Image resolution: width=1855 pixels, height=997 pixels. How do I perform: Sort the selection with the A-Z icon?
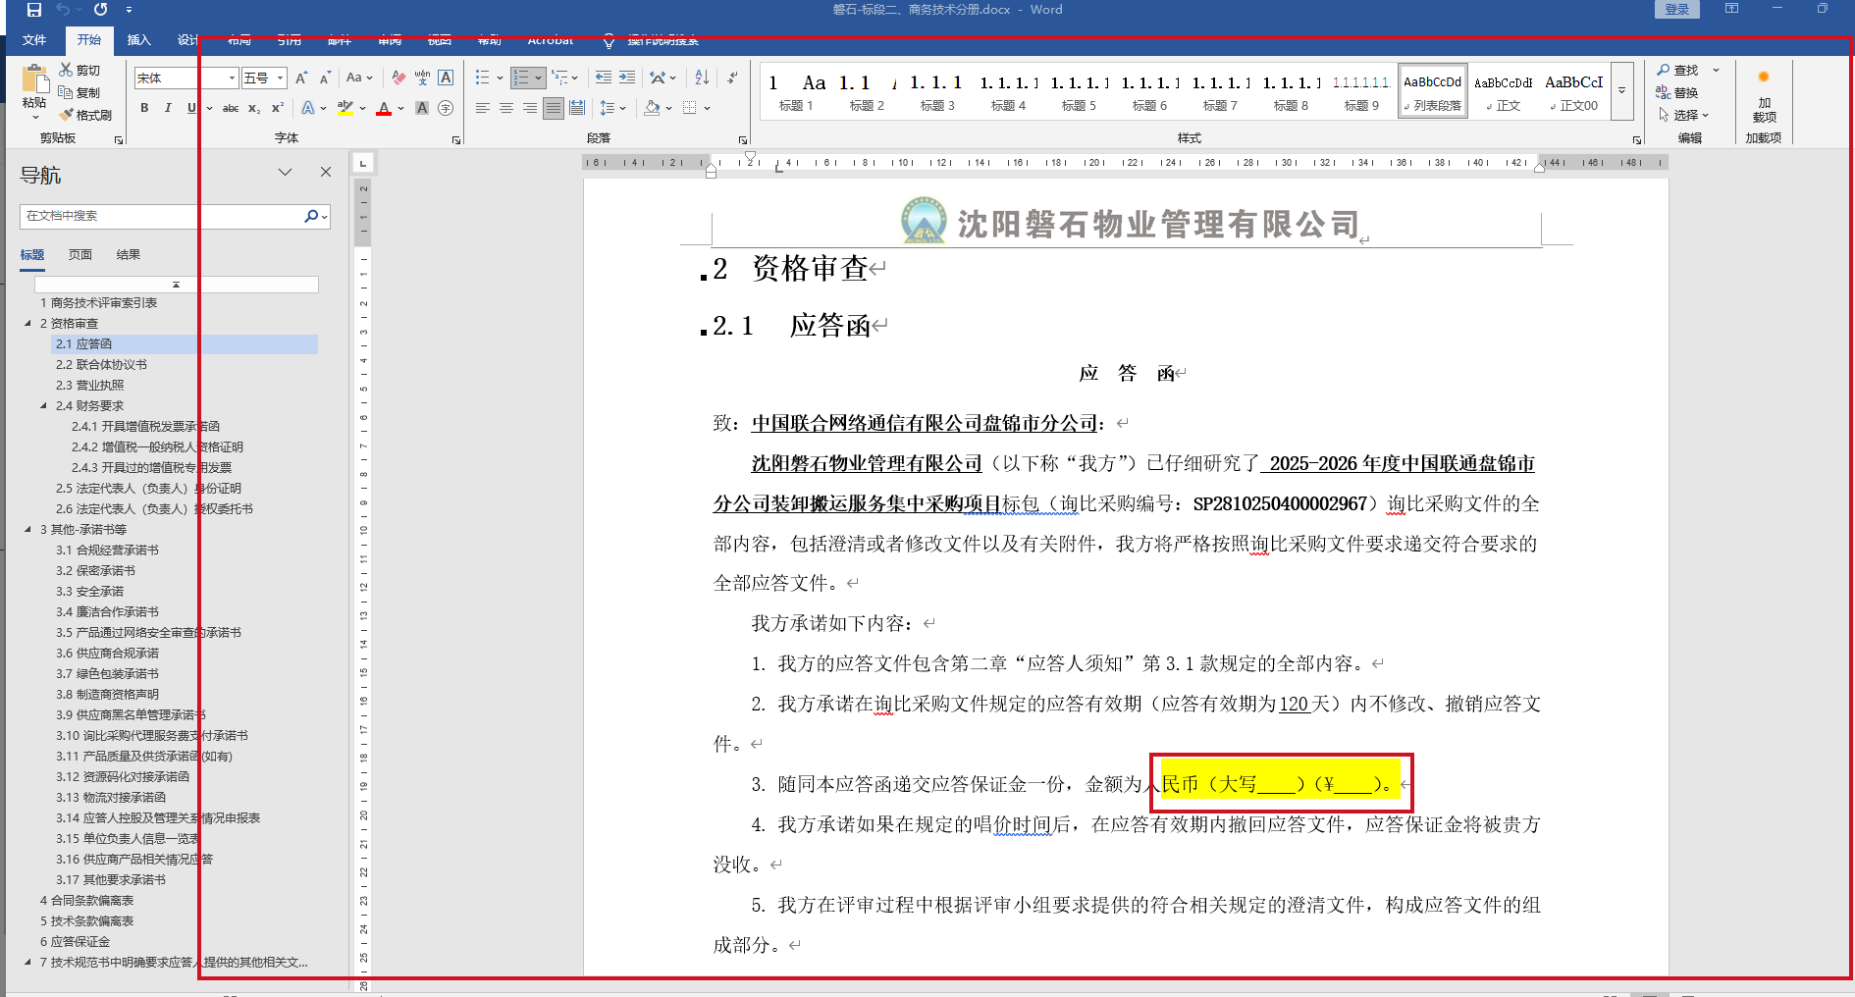click(702, 78)
